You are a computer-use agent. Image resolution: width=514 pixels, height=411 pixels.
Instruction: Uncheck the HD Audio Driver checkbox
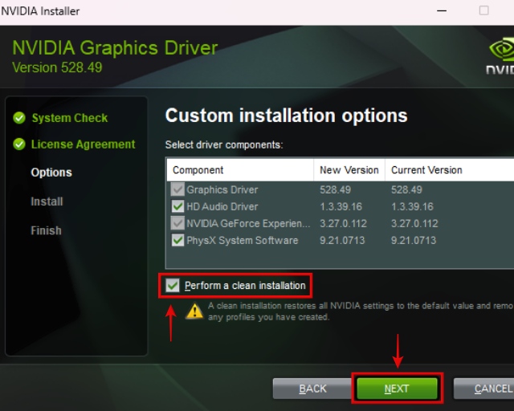[177, 207]
